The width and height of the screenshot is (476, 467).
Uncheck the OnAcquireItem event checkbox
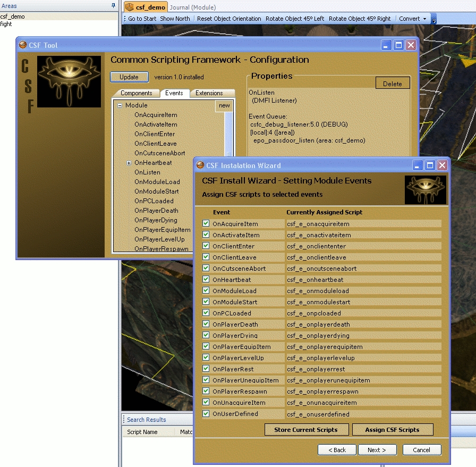[206, 224]
